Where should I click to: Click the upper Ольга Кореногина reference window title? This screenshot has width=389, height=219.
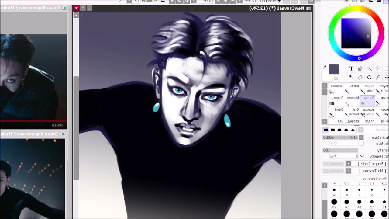[33, 8]
